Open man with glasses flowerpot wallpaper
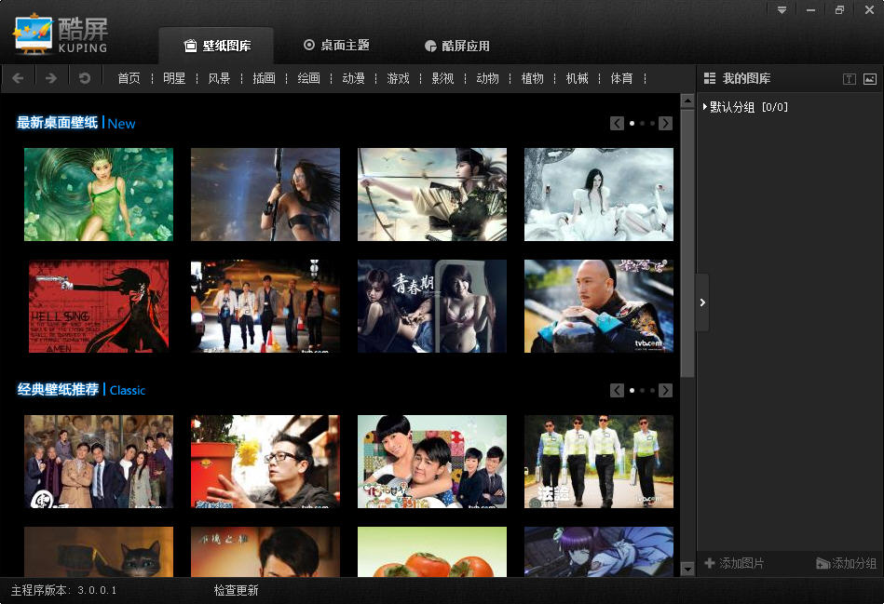The height and width of the screenshot is (604, 884). (x=265, y=462)
